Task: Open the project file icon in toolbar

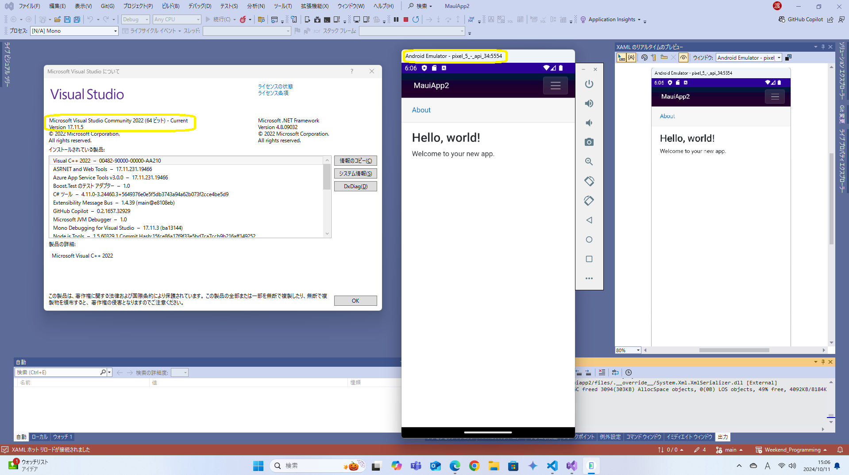Action: pos(58,19)
